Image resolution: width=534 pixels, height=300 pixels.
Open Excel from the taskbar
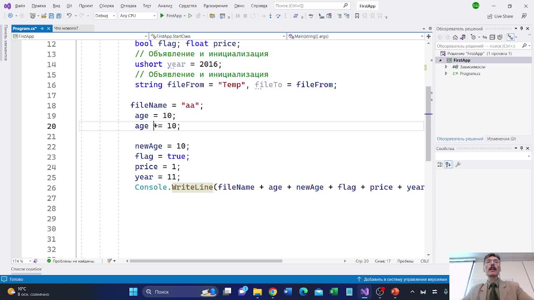[x=334, y=292]
